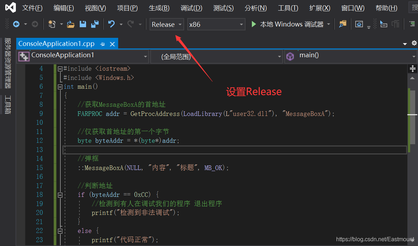Open the undo history dropdown arrow
The width and height of the screenshot is (418, 246).
pyautogui.click(x=121, y=24)
